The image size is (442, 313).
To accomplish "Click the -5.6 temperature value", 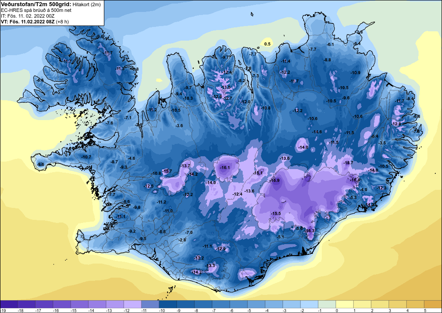I will tap(299, 228).
